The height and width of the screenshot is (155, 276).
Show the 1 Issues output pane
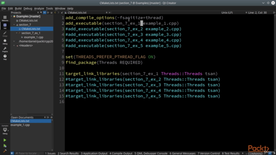pyautogui.click(x=50, y=153)
